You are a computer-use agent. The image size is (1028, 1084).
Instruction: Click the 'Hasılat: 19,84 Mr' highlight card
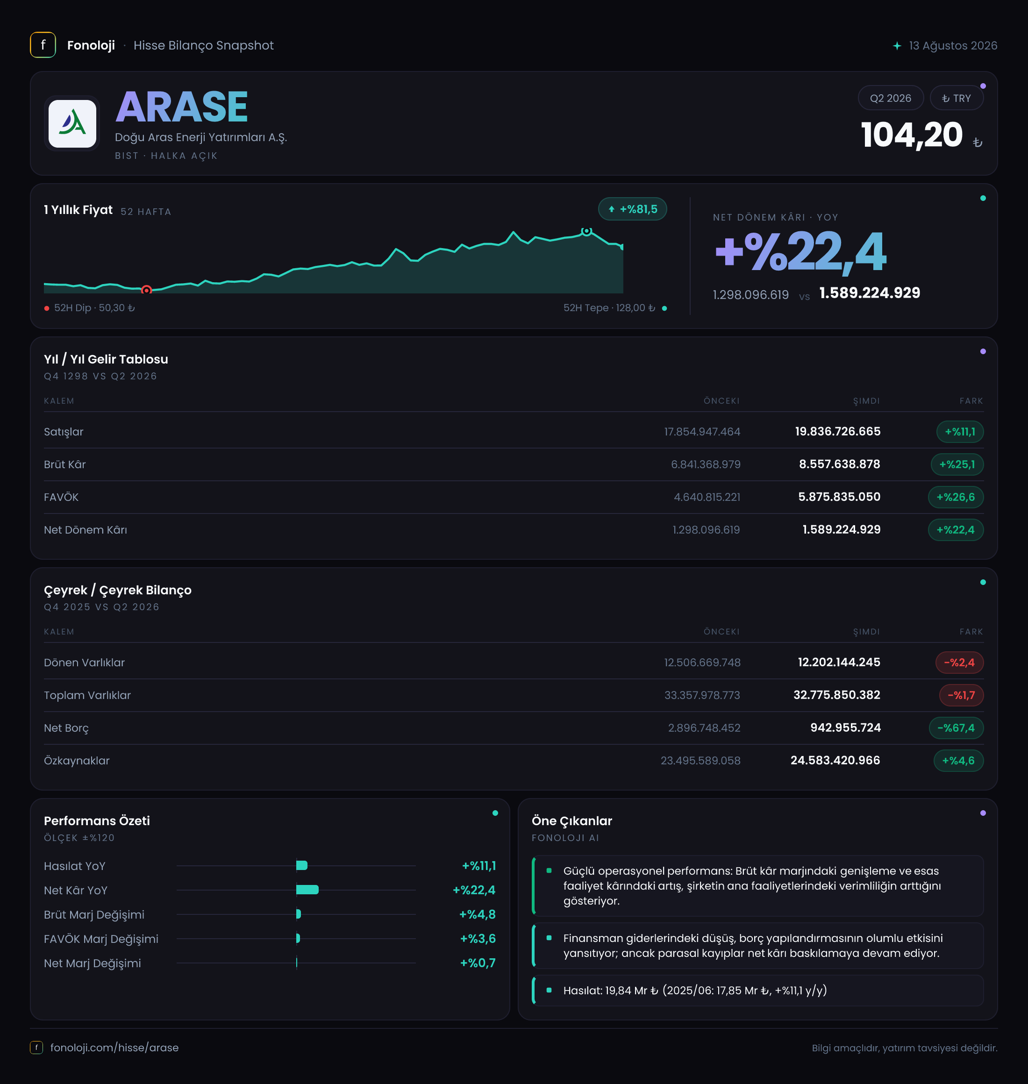757,990
